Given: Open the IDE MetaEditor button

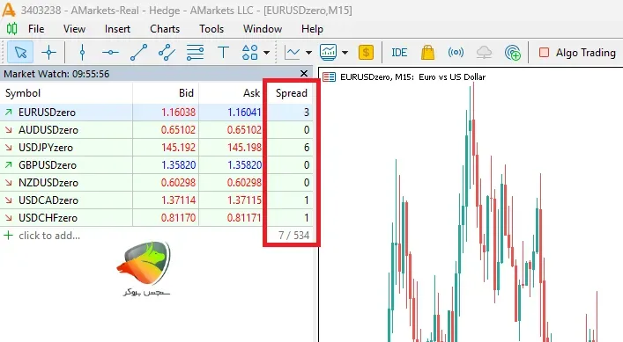Looking at the screenshot, I should click(399, 52).
